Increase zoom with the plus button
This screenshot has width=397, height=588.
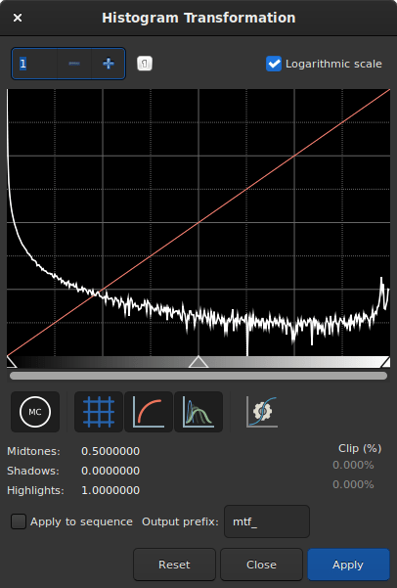(109, 64)
